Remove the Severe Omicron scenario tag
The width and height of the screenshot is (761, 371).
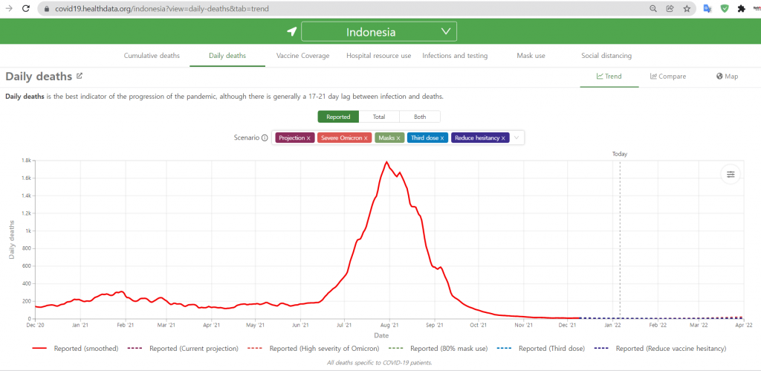tap(366, 138)
